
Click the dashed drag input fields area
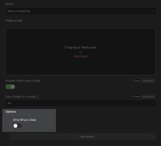point(80,52)
